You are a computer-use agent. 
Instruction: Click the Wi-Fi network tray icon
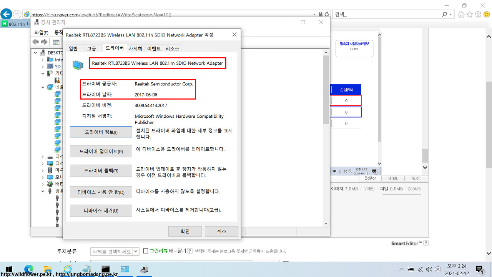pos(421,269)
